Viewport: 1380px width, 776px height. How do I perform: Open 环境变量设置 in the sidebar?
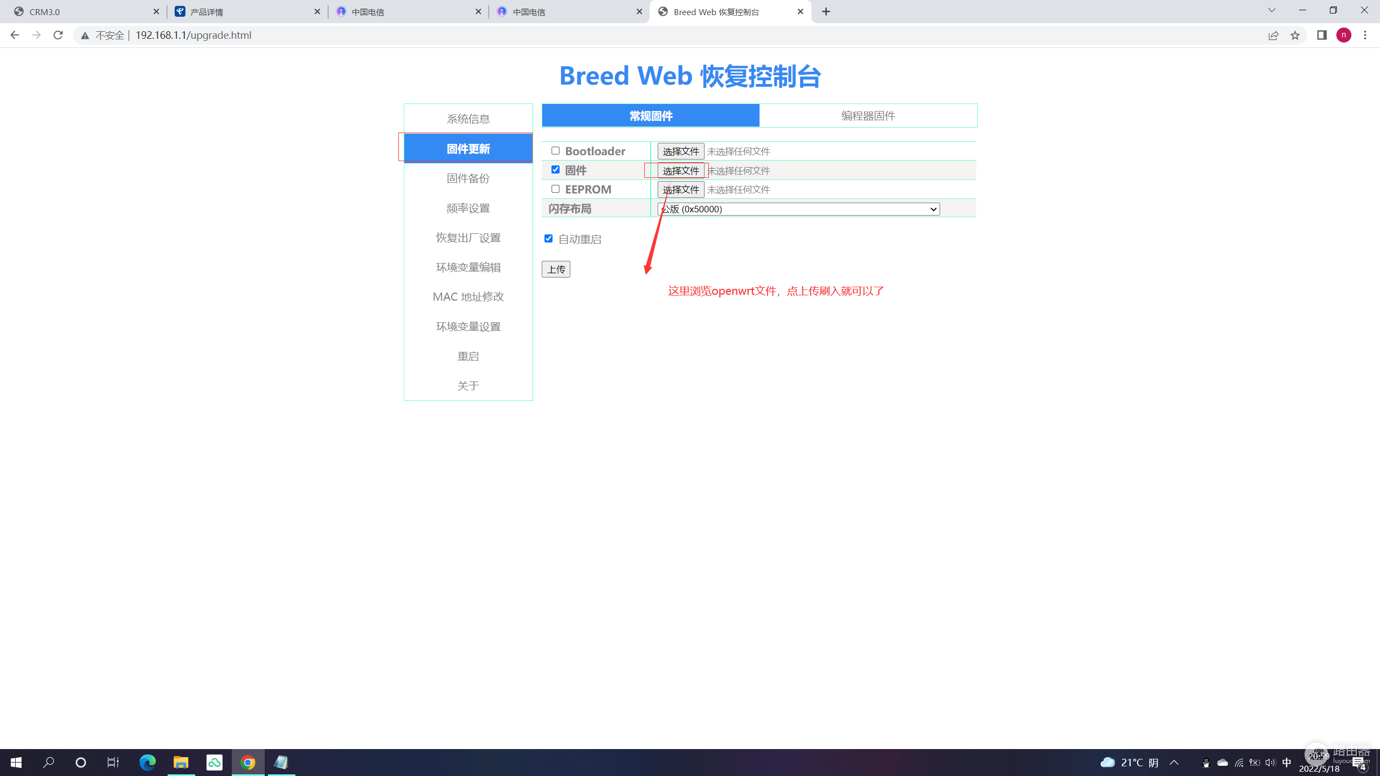point(468,327)
